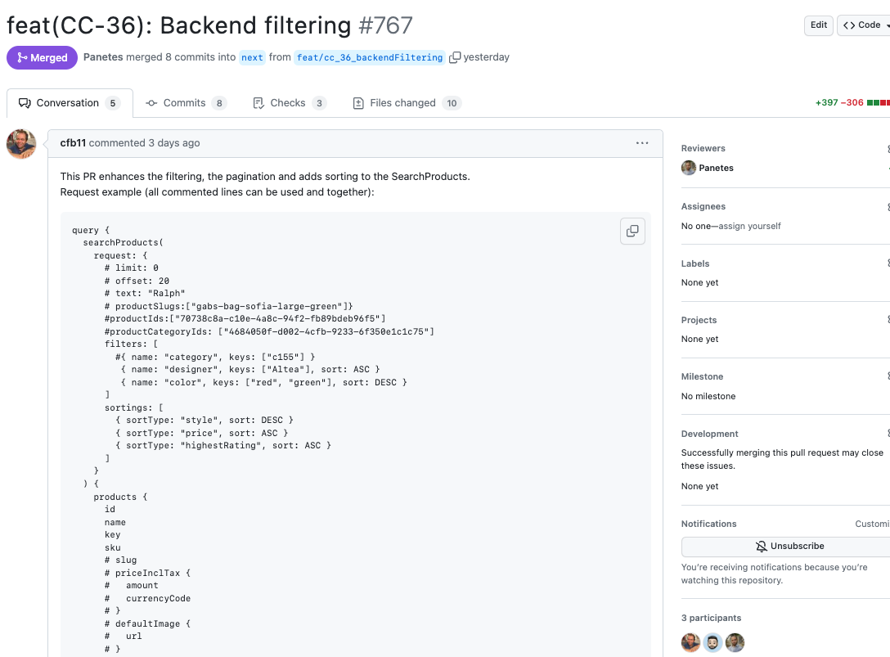Click the Edit title button

(x=819, y=25)
